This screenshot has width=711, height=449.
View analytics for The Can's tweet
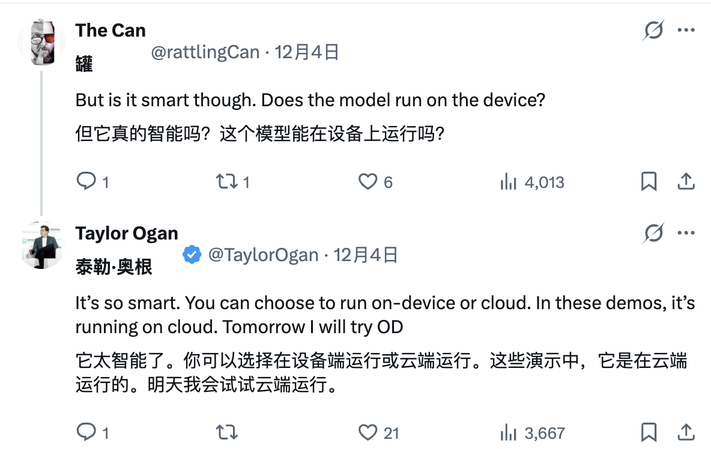508,181
